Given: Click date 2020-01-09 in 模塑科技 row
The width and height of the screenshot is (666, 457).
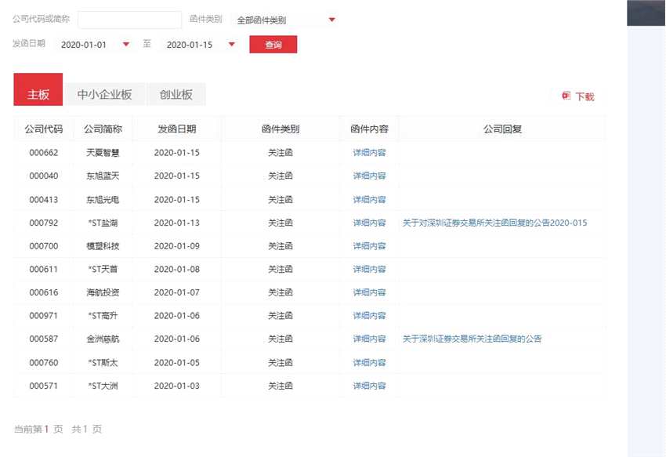Looking at the screenshot, I should pyautogui.click(x=177, y=246).
